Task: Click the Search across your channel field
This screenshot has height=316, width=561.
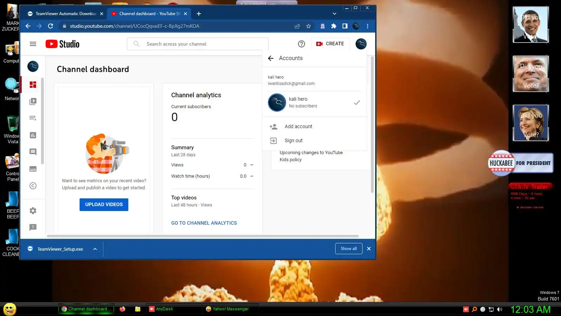Action: (198, 44)
